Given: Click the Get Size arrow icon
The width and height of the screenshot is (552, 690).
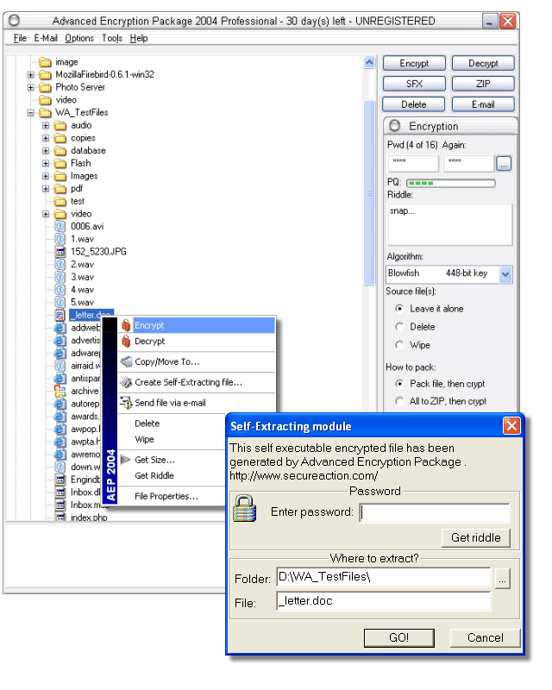Looking at the screenshot, I should [x=125, y=460].
